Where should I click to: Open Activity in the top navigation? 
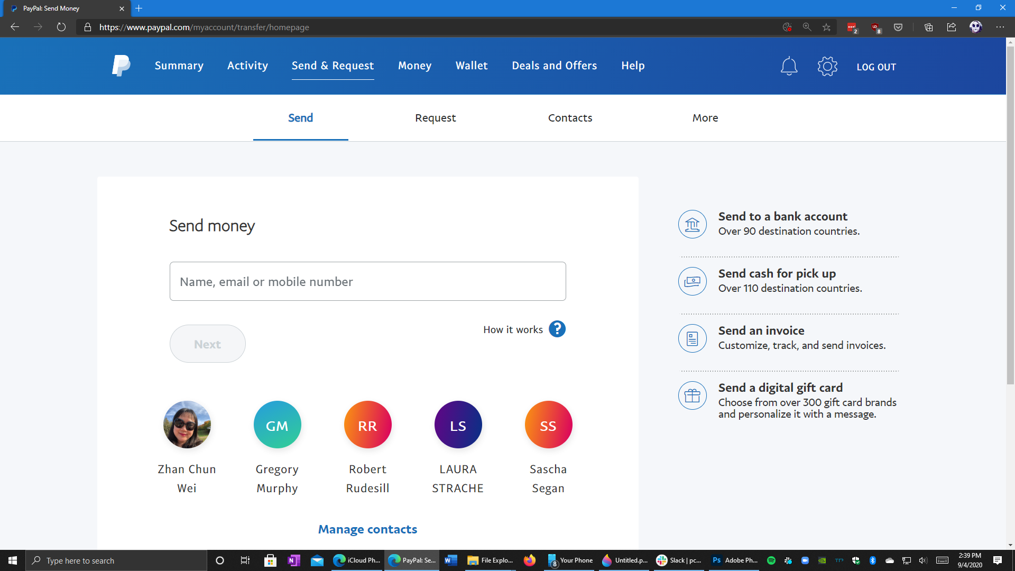(247, 66)
